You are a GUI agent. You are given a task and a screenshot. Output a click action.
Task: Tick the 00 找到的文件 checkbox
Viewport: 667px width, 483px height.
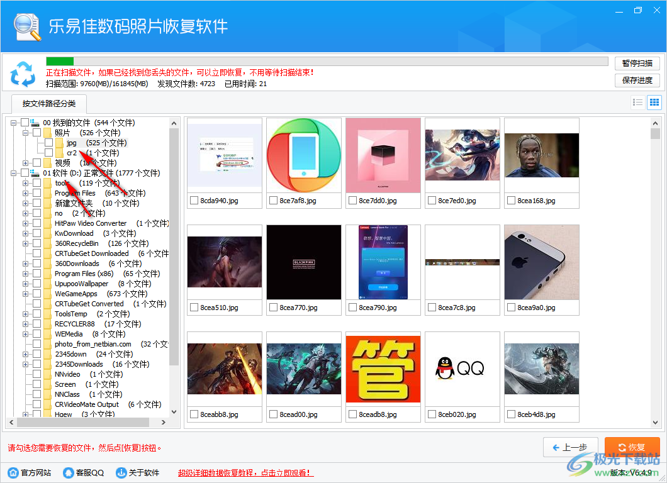(25, 123)
